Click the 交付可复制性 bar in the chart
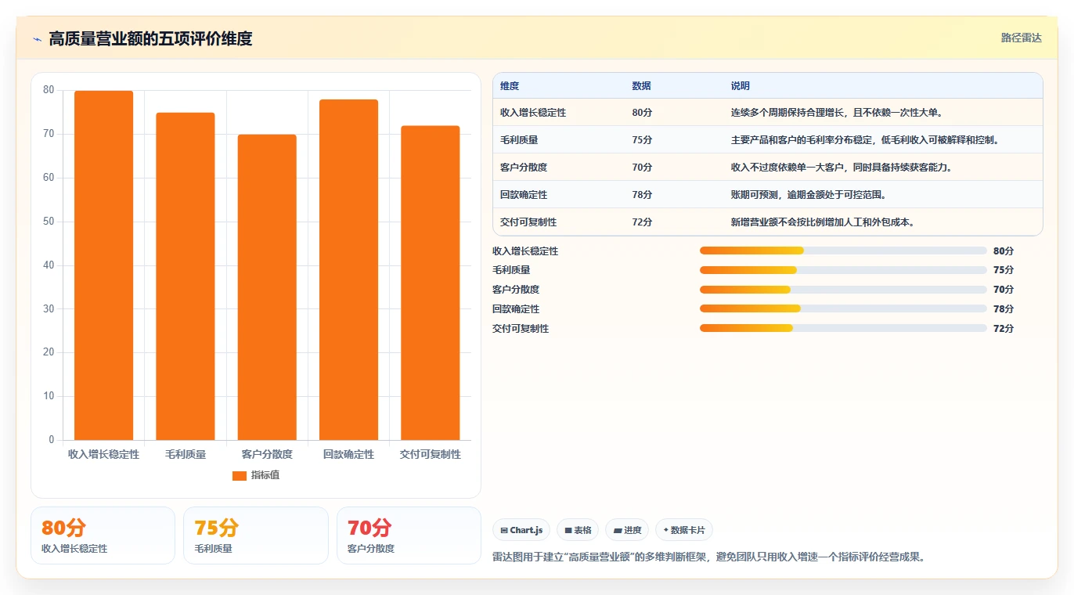This screenshot has height=595, width=1074. (431, 283)
